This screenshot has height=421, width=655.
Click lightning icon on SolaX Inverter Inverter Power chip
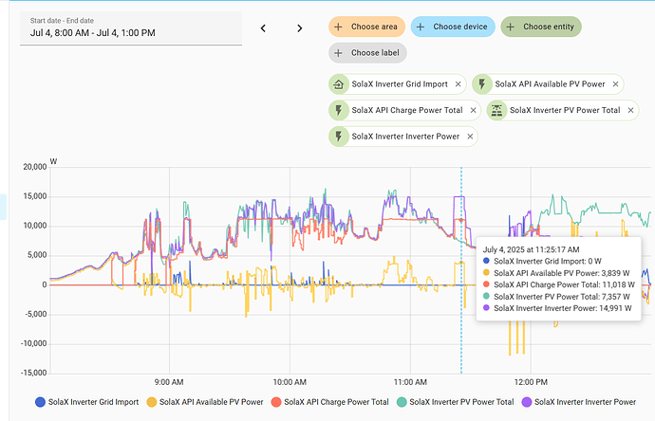339,137
